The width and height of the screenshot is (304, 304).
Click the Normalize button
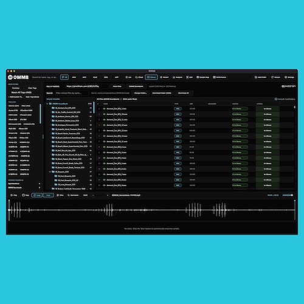click(73, 195)
